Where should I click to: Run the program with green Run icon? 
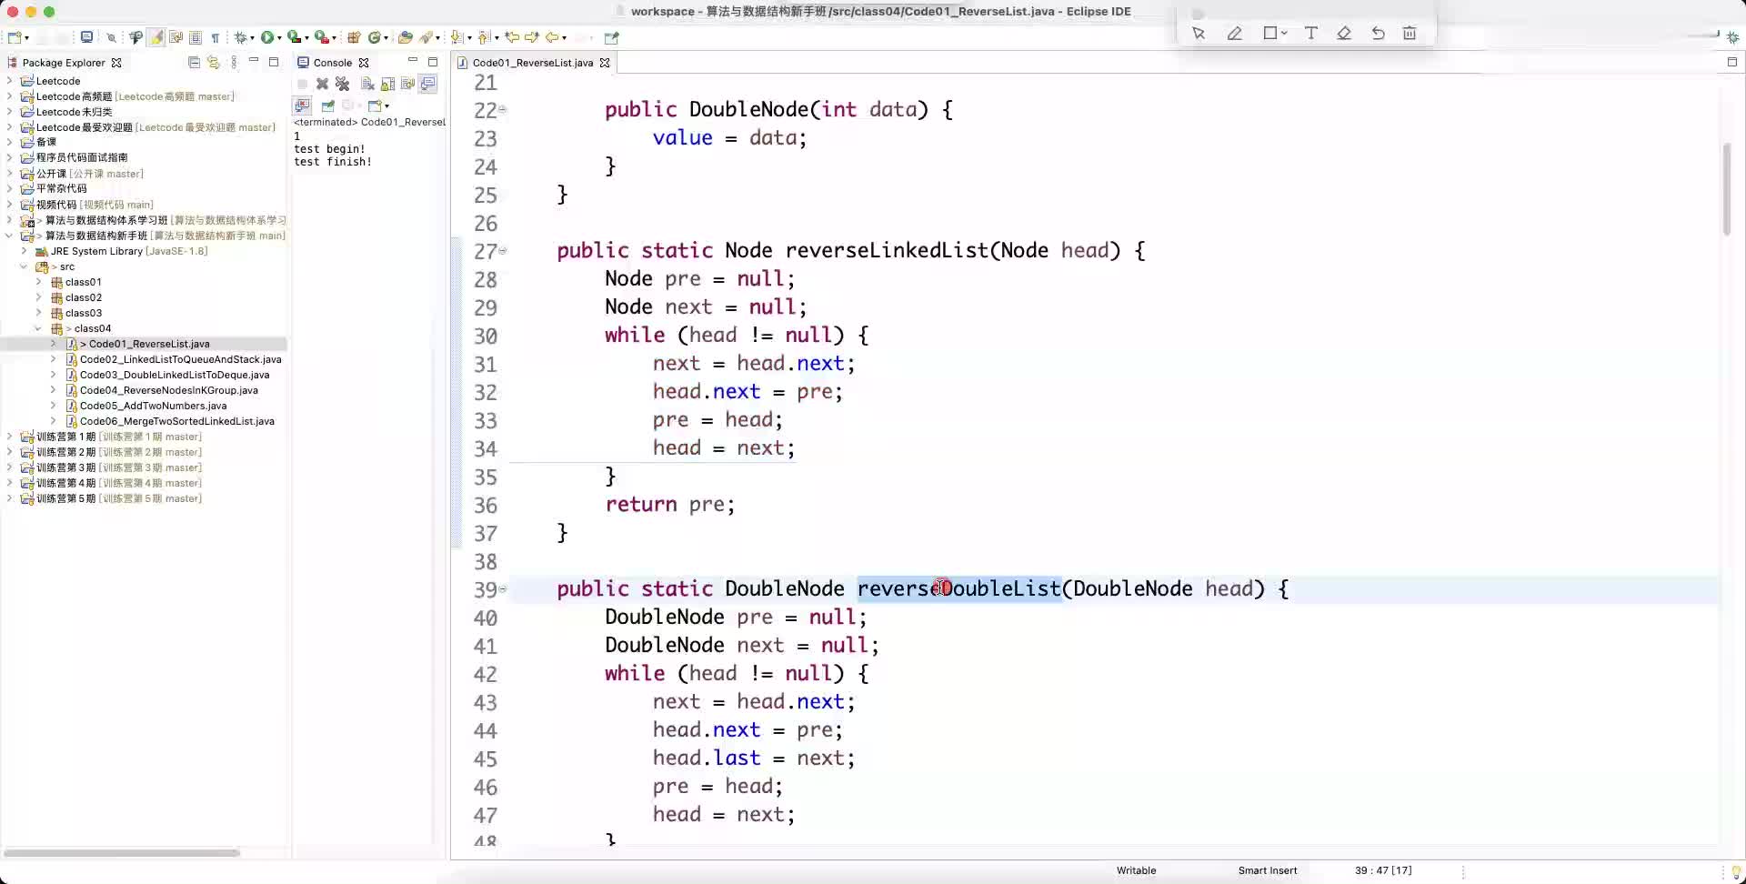pyautogui.click(x=267, y=37)
